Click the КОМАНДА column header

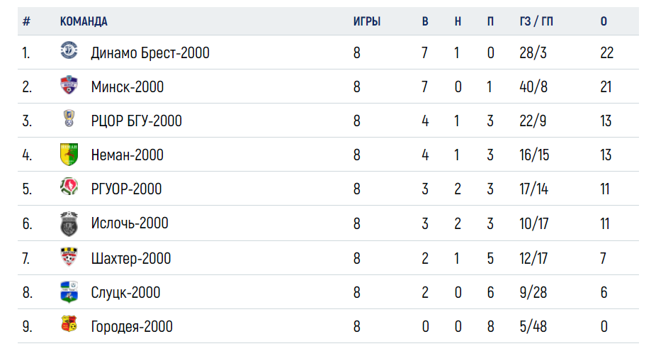[84, 21]
